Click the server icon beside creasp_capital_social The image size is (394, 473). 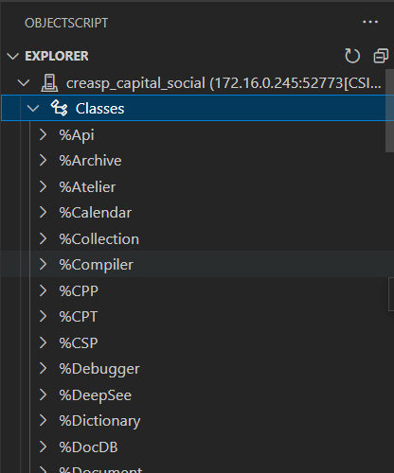pyautogui.click(x=49, y=83)
